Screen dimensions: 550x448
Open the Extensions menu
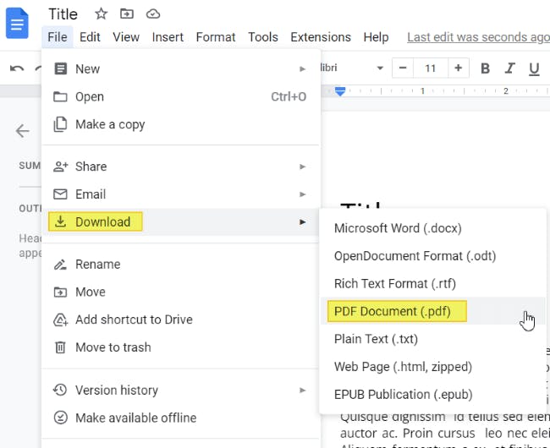(x=321, y=37)
